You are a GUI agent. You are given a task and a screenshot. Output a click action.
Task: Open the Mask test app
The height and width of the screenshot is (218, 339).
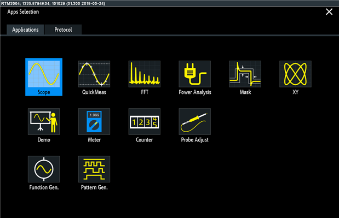(x=245, y=78)
